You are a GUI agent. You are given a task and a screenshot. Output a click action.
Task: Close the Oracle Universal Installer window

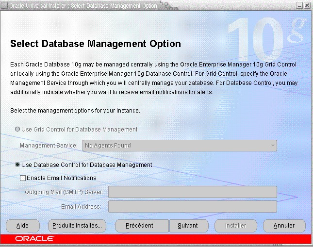click(307, 5)
